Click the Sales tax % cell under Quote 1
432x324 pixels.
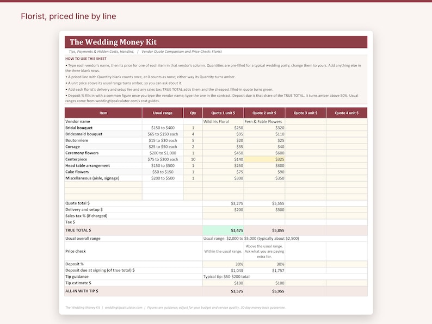(x=223, y=216)
